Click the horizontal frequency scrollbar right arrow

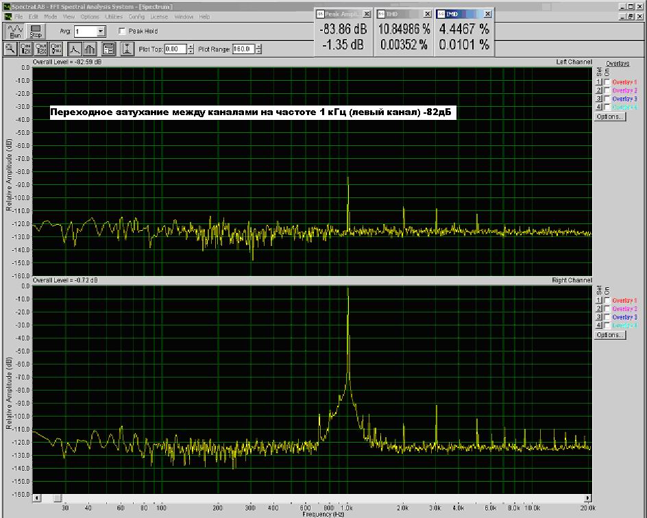[x=588, y=498]
